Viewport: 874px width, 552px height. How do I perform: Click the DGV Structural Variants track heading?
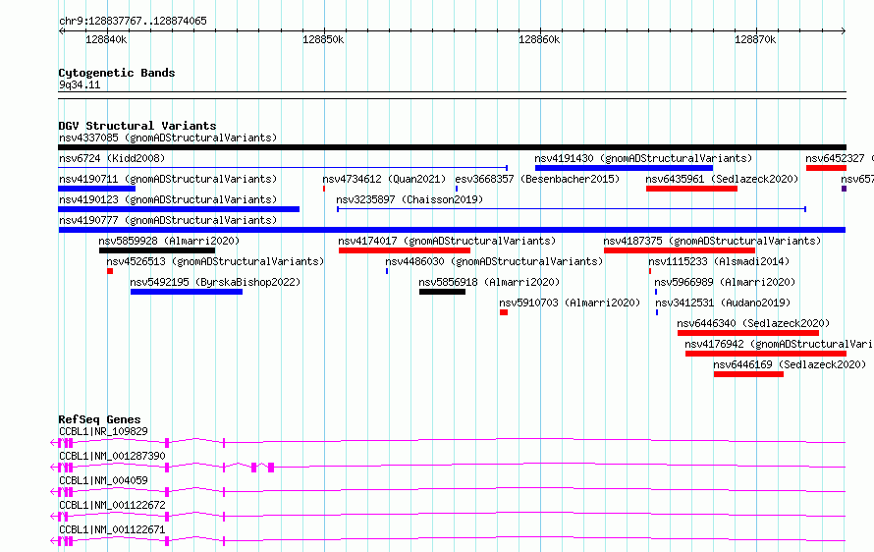click(137, 126)
